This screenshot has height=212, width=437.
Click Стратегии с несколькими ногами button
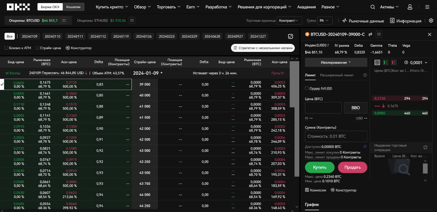click(x=263, y=48)
